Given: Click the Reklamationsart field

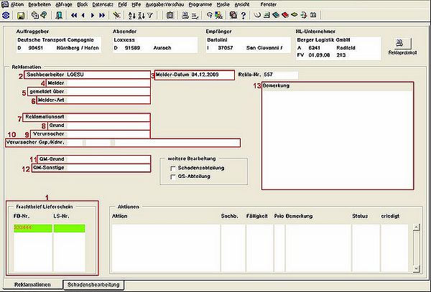Looking at the screenshot, I should click(86, 117).
